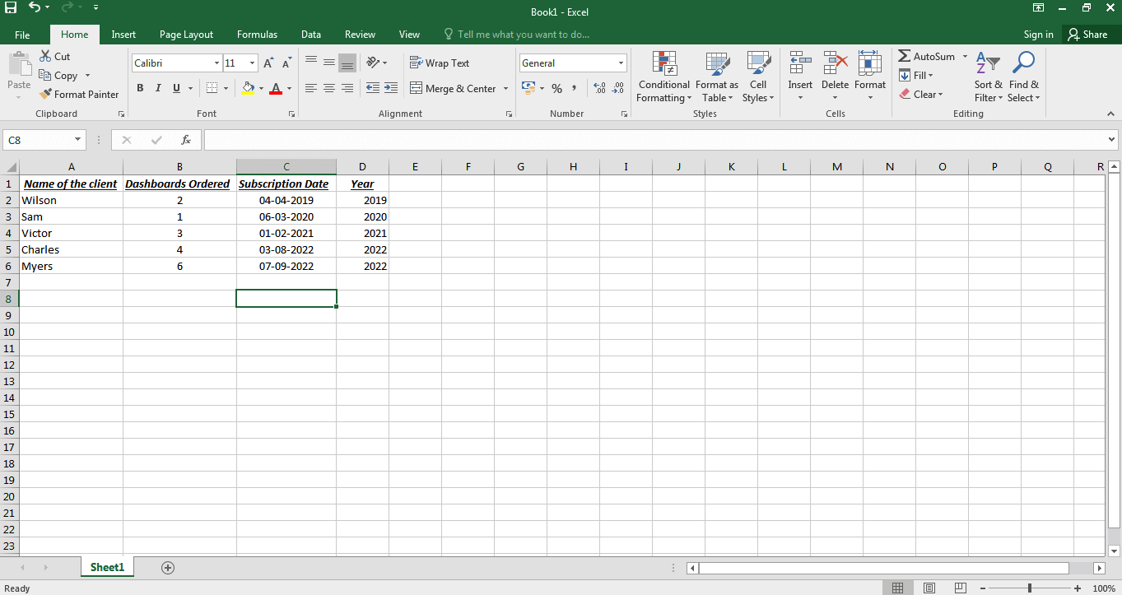Open Sort & Filter menu
The width and height of the screenshot is (1122, 595).
(989, 77)
